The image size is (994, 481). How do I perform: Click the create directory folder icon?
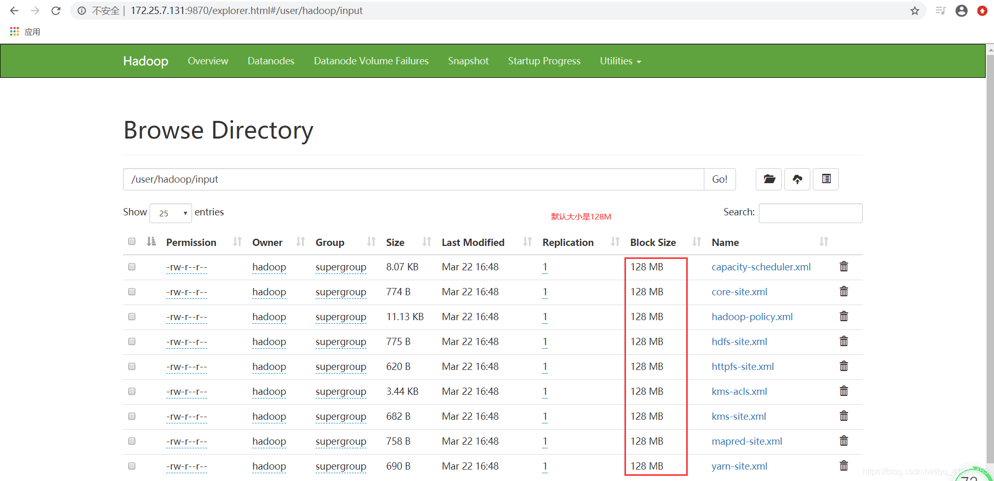(x=769, y=179)
